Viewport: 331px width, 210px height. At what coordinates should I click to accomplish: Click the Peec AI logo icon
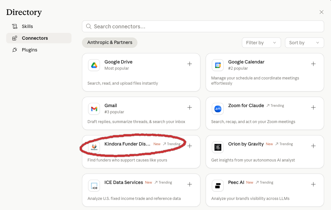pos(218,186)
